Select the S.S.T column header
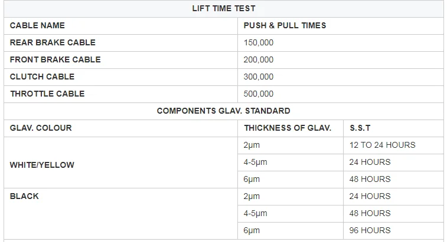This screenshot has height=242, width=447. tap(360, 128)
